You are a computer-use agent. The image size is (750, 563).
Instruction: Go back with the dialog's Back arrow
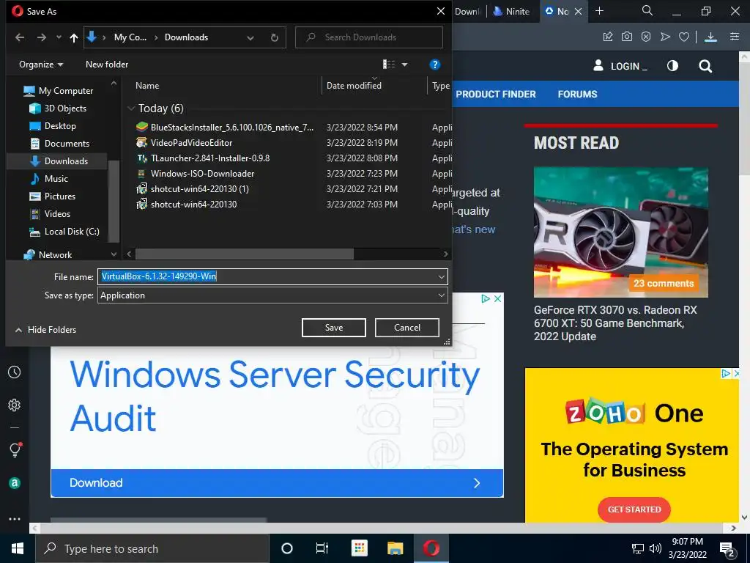click(x=20, y=37)
